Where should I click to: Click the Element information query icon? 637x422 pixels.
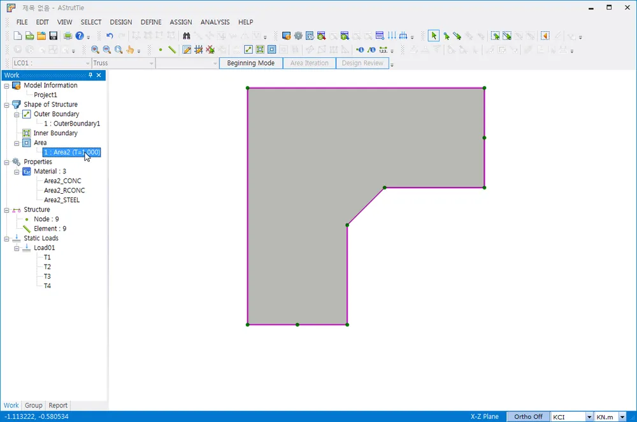click(x=371, y=50)
